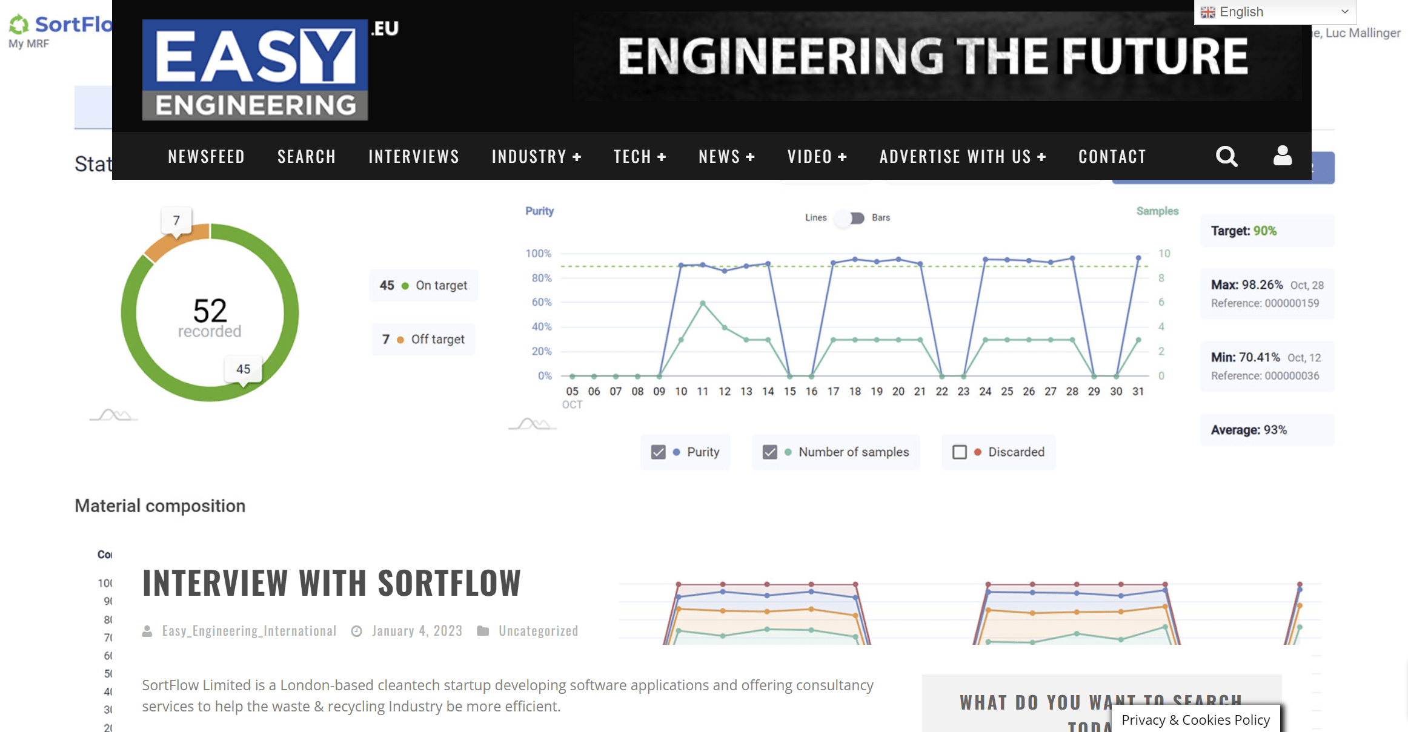Click the folder category icon
Image resolution: width=1408 pixels, height=732 pixels.
[x=483, y=631]
